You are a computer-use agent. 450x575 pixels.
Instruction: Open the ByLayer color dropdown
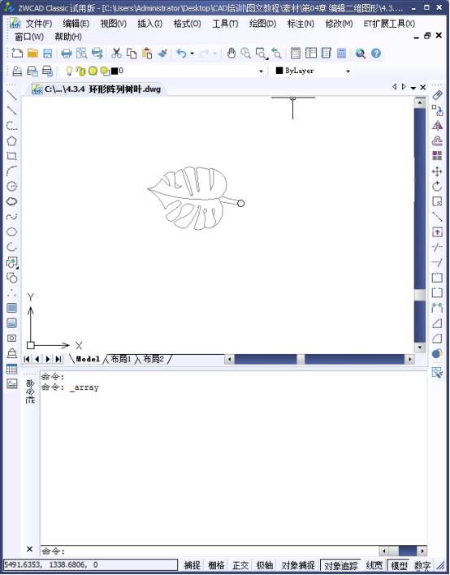pos(348,71)
